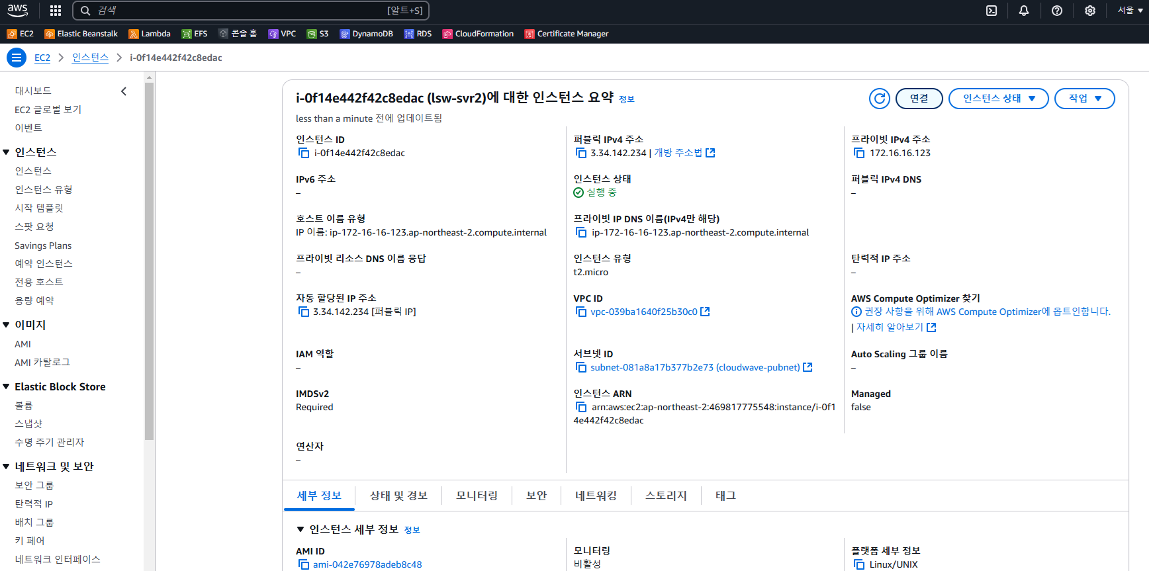The height and width of the screenshot is (571, 1149).
Task: Open RDS bookmark
Action: 418,34
